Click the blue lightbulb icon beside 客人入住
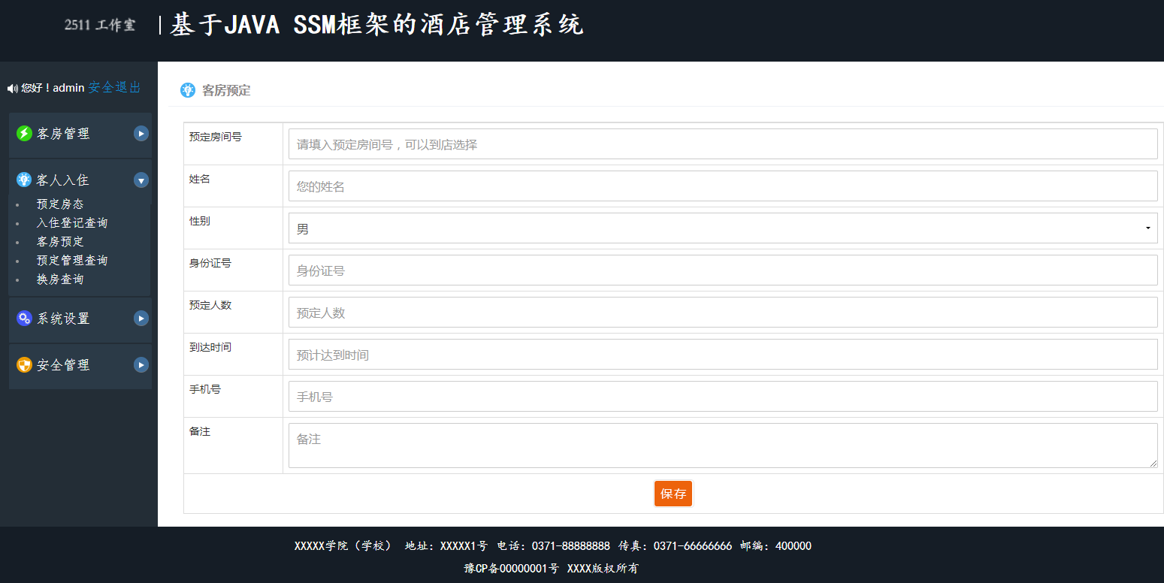Screen dimensions: 1164x583 tap(24, 180)
